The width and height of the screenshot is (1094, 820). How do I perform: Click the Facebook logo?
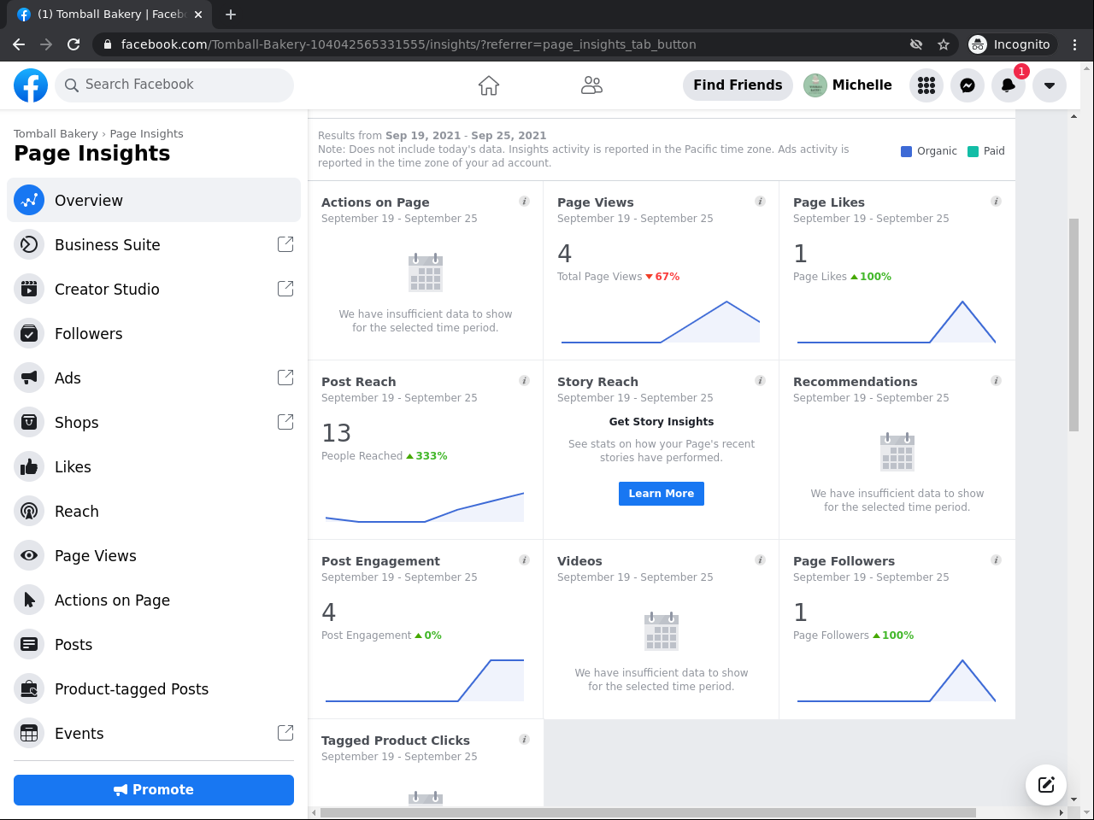(x=31, y=85)
